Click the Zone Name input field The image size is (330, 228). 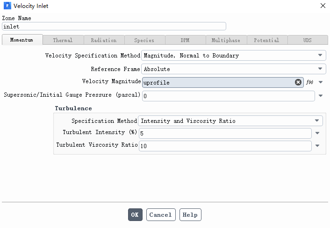click(114, 27)
